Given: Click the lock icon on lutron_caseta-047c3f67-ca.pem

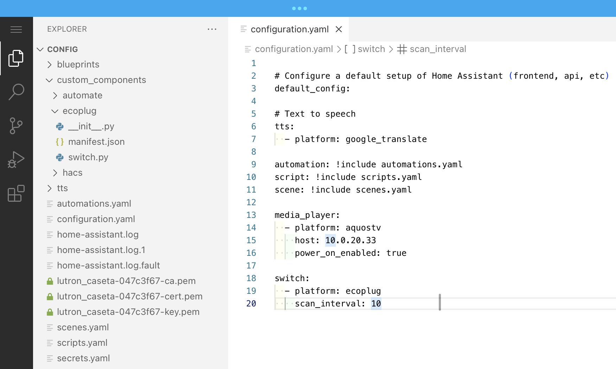Looking at the screenshot, I should (50, 281).
